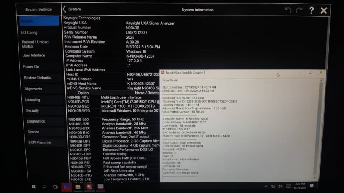
Task: Open Preload / Unload Modes tab
Action: click(41, 44)
